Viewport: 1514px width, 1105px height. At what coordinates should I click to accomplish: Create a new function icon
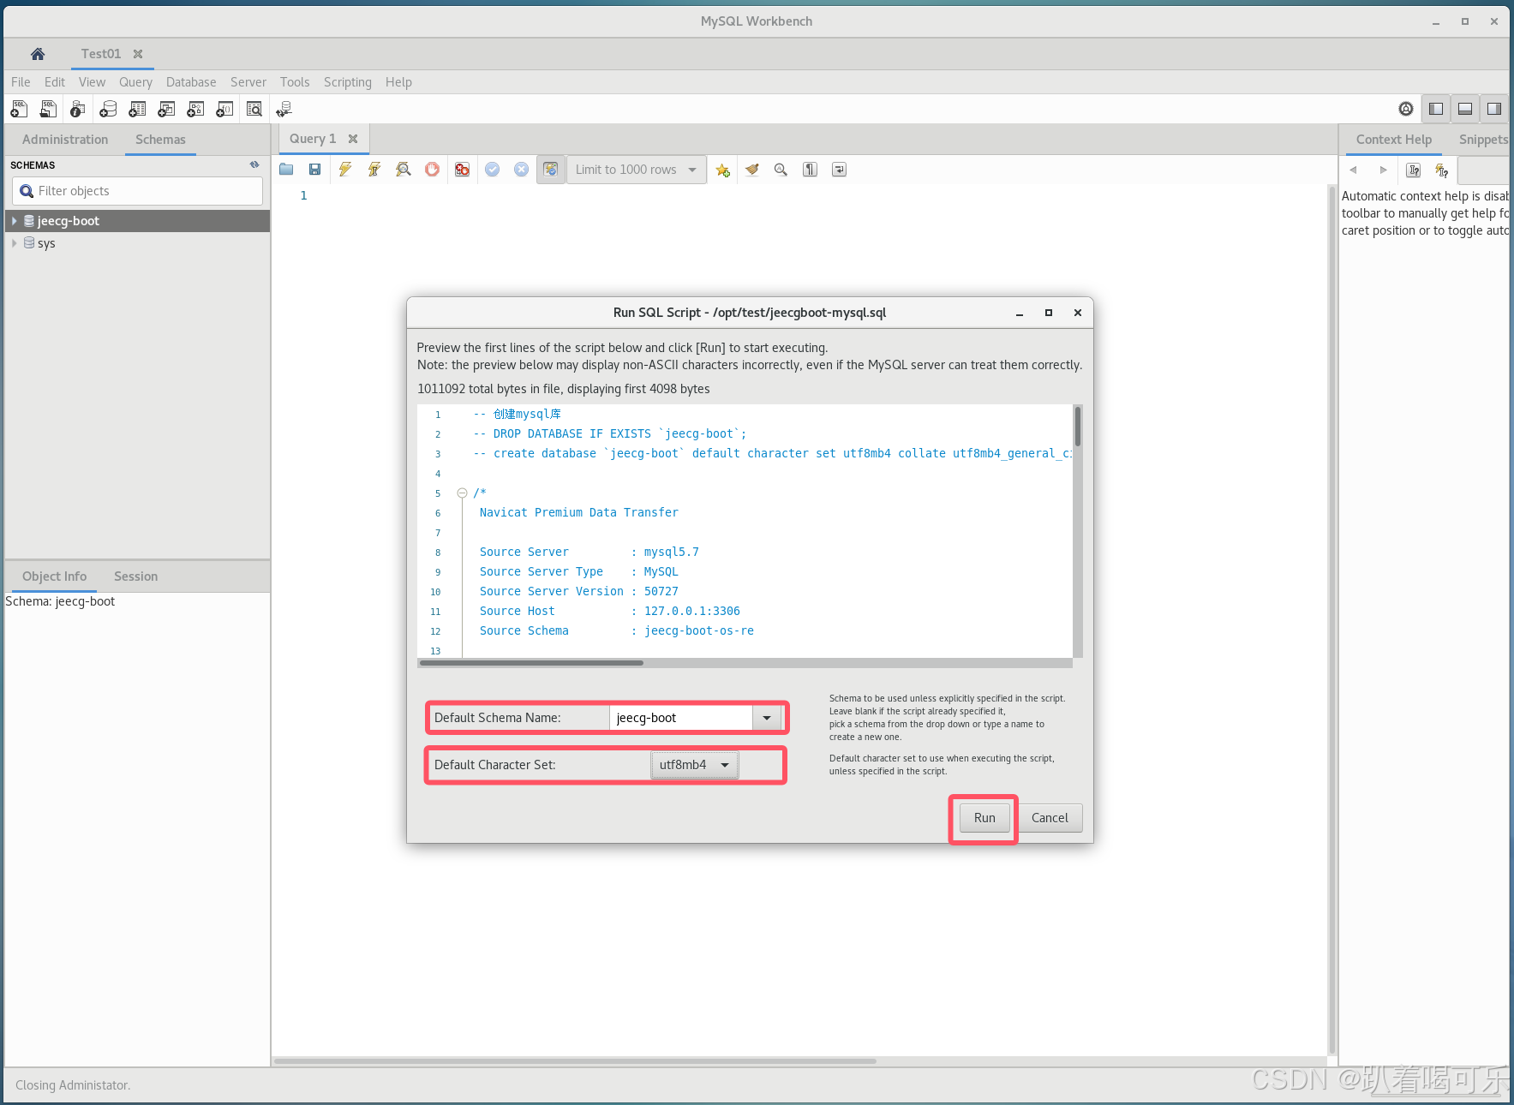pyautogui.click(x=224, y=109)
